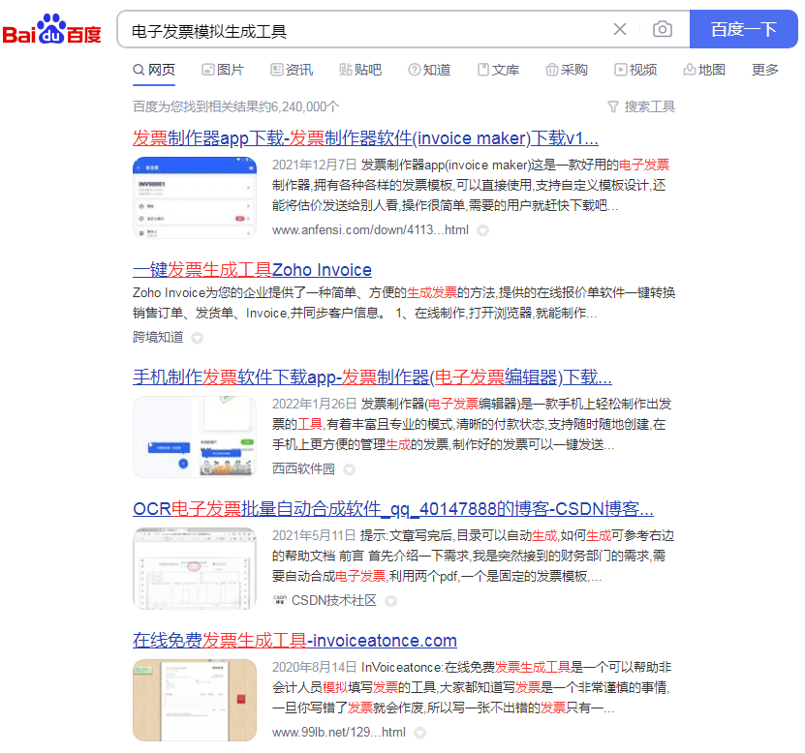Click the 2022年1月26日 result snippet
The width and height of the screenshot is (805, 753).
click(x=472, y=424)
